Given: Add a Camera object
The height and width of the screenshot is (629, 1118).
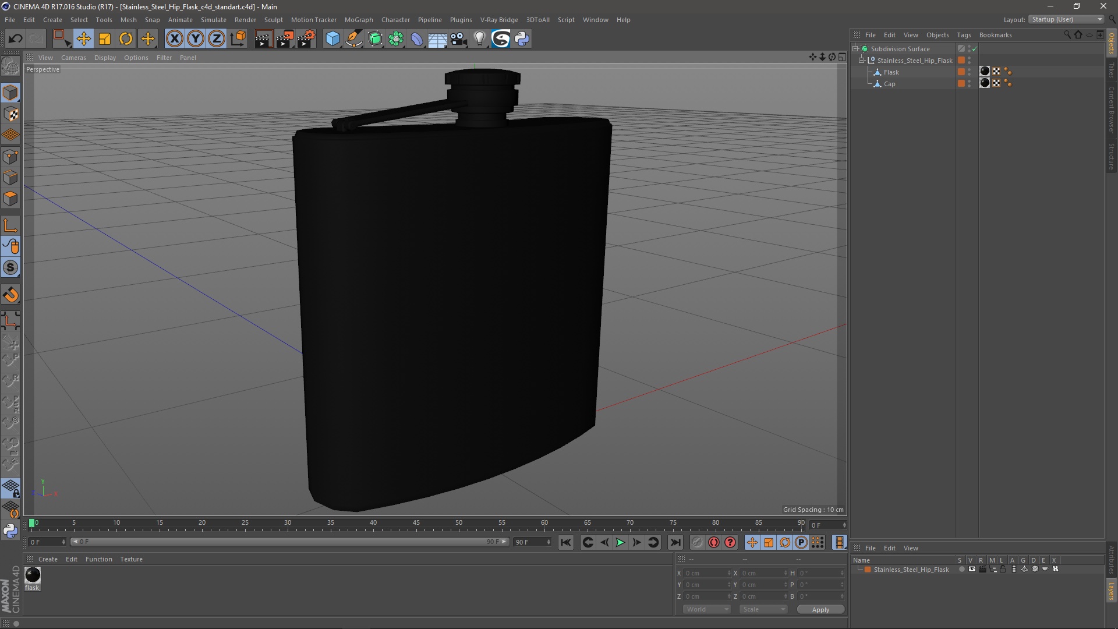Looking at the screenshot, I should [x=459, y=39].
